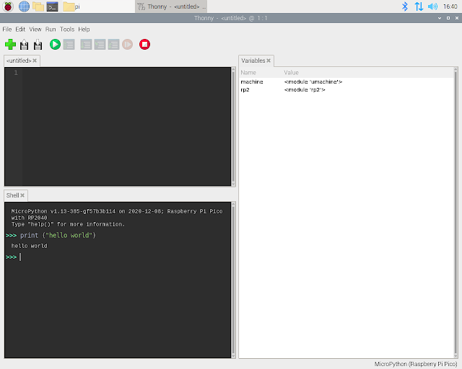Launch the terminal from the taskbar

click(x=52, y=6)
